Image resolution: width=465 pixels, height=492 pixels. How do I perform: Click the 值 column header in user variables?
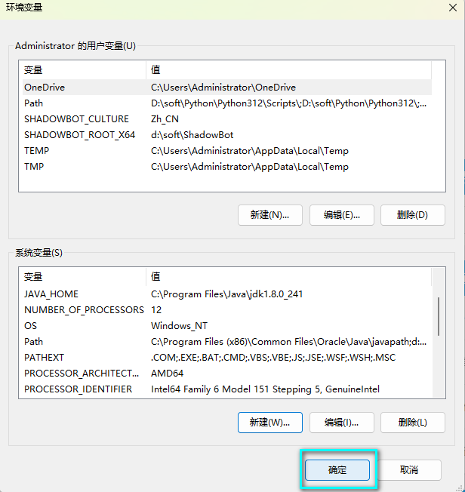289,69
